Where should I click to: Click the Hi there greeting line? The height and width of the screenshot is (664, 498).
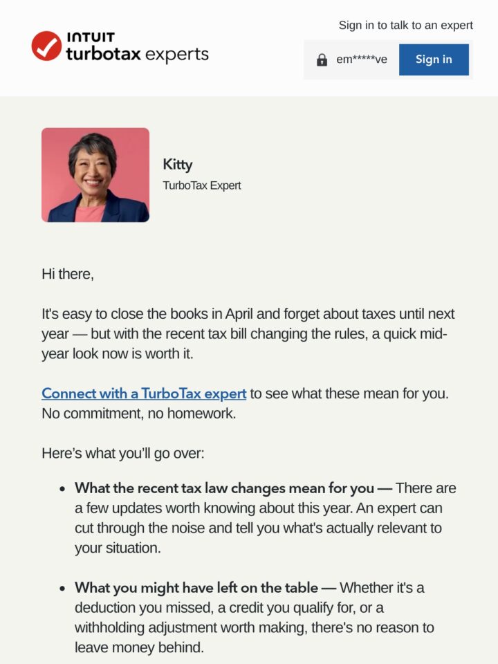[x=68, y=274]
